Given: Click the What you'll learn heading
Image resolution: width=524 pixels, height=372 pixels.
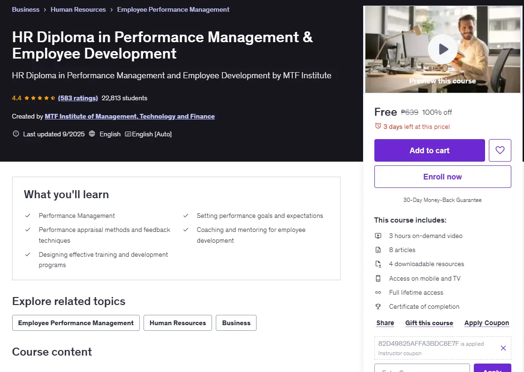Looking at the screenshot, I should point(66,194).
